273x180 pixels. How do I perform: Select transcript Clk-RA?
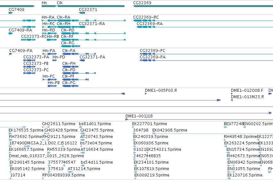coord(64,17)
